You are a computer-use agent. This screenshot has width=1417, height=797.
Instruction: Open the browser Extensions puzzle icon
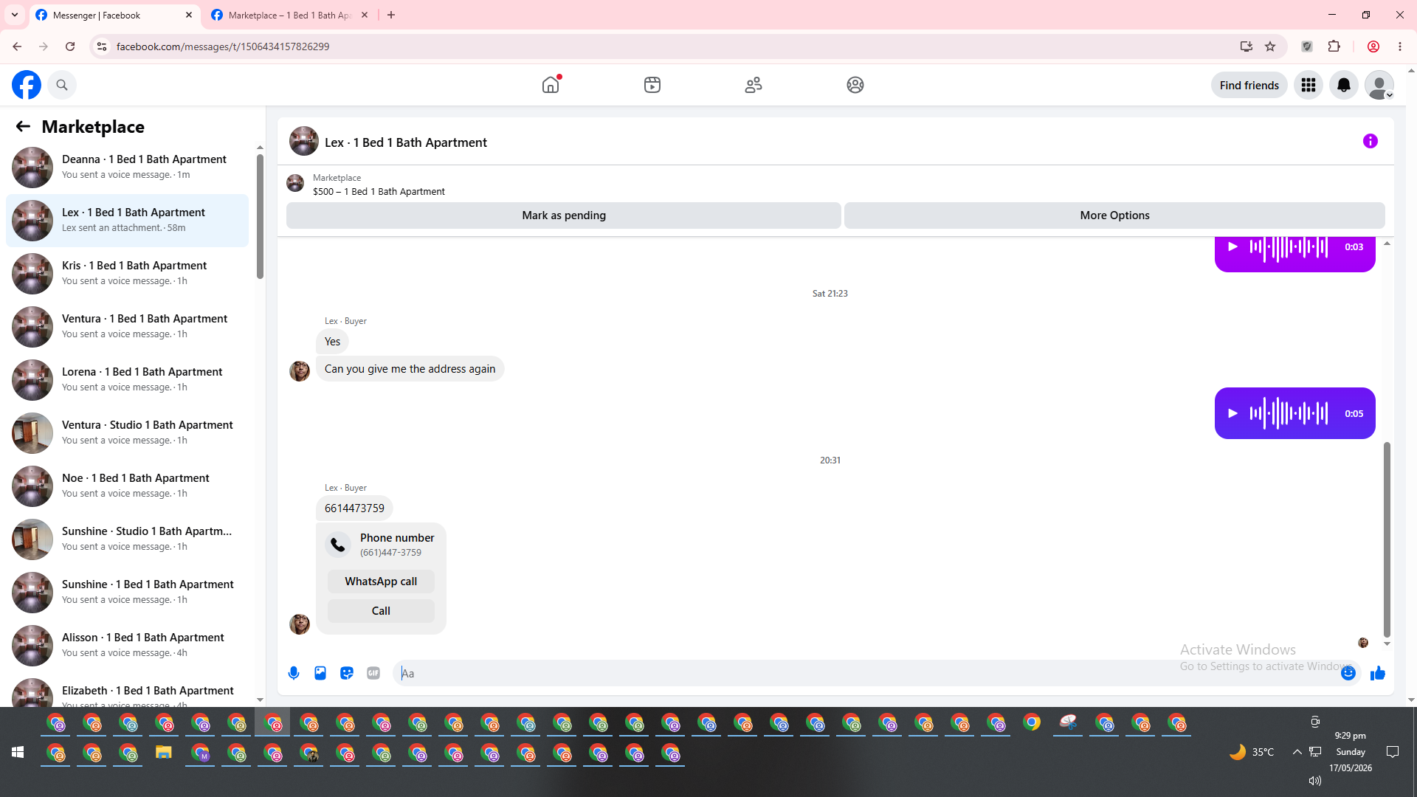coord(1334,46)
